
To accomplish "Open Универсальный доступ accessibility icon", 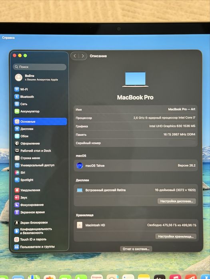I will (x=17, y=165).
